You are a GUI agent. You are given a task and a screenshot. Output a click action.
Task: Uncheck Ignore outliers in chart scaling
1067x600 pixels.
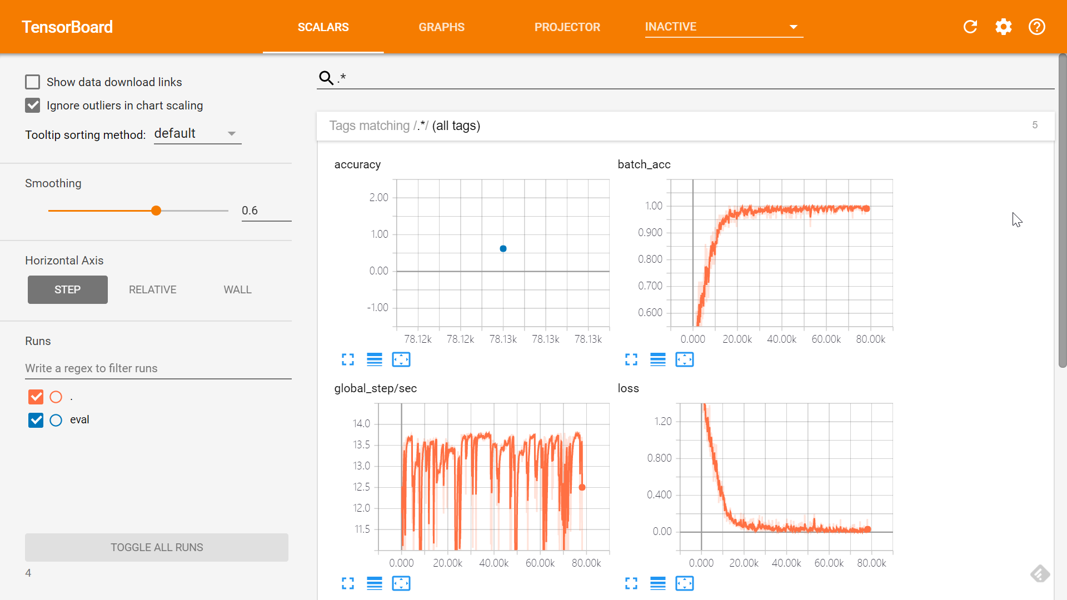tap(33, 106)
